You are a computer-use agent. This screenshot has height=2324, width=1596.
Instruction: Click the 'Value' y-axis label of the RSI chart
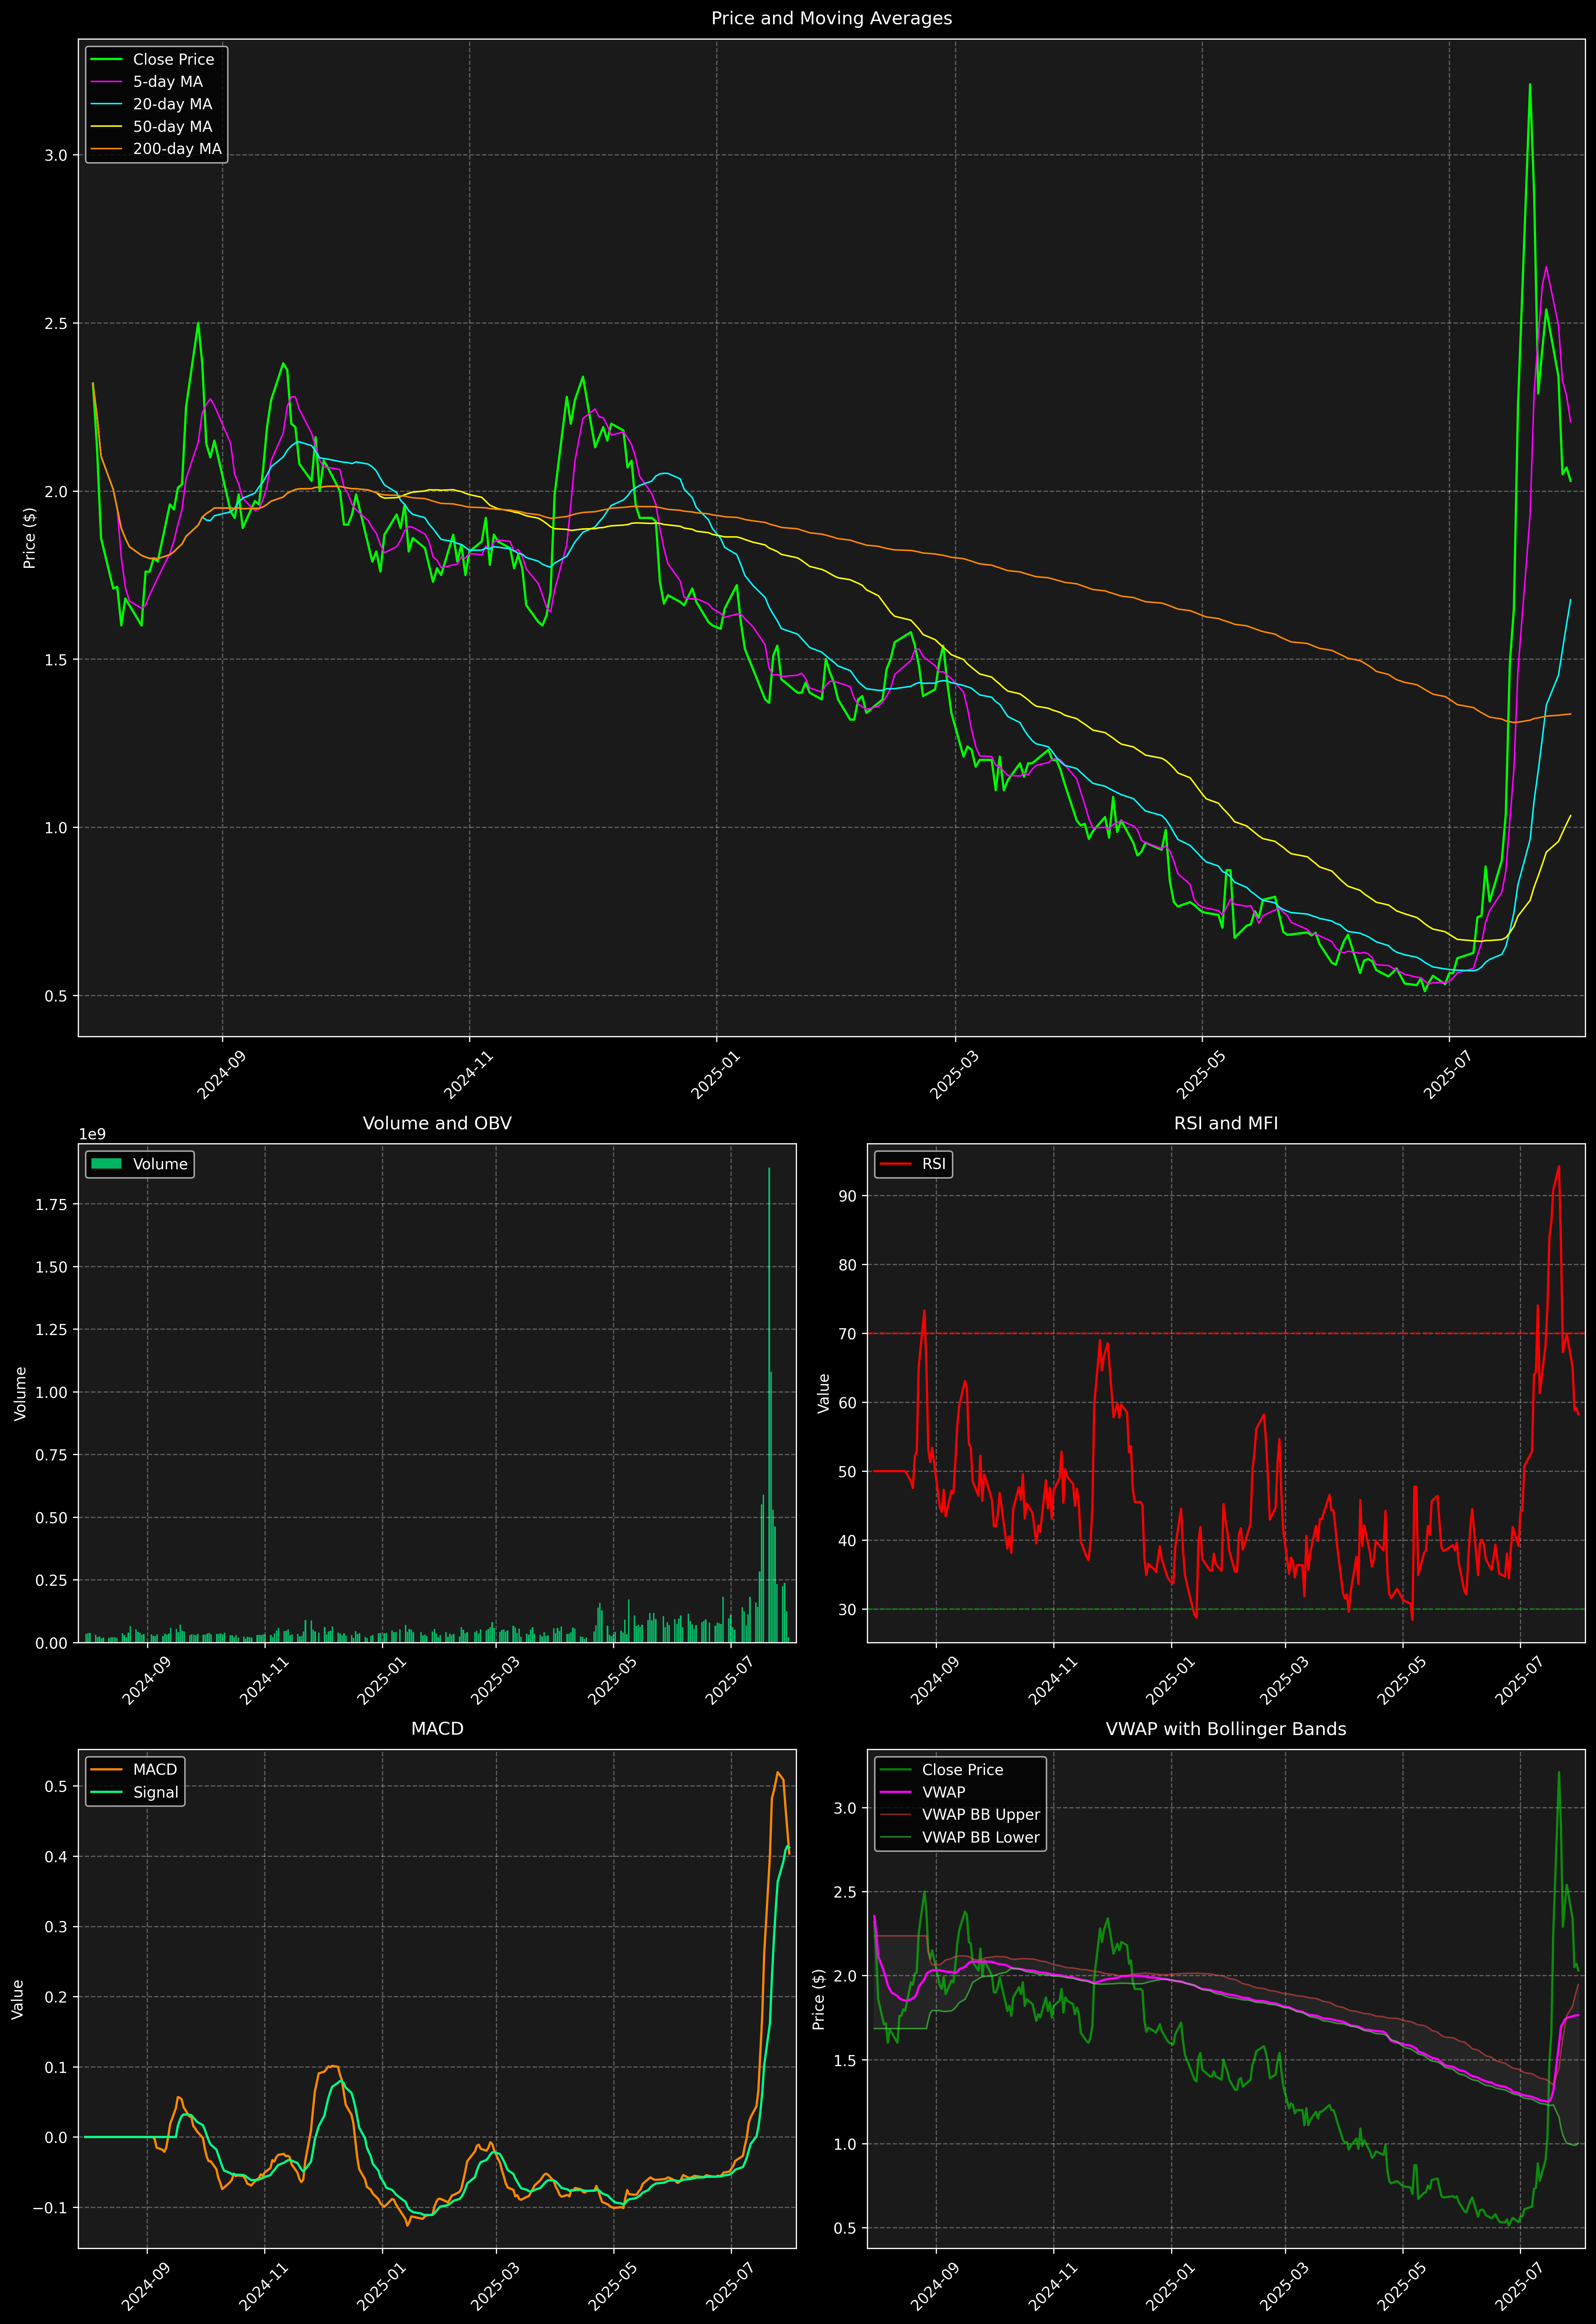(x=824, y=1393)
